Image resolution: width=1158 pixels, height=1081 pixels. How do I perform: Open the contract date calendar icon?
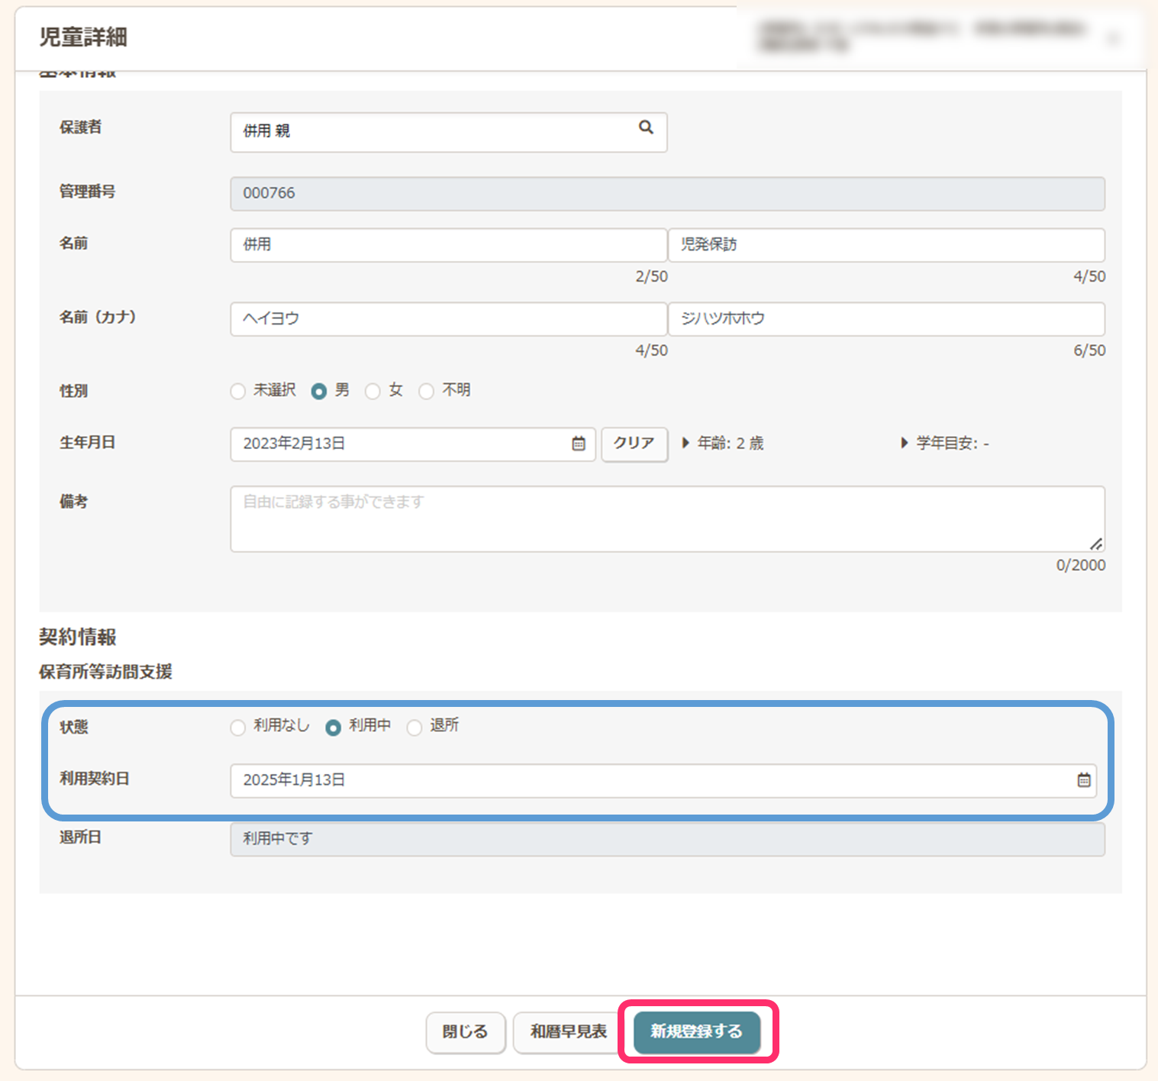click(1083, 780)
